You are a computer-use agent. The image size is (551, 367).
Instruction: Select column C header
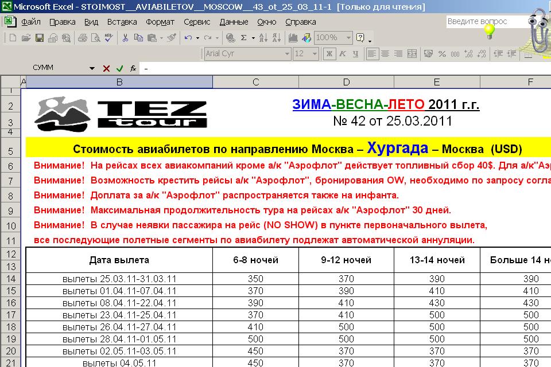(x=256, y=82)
